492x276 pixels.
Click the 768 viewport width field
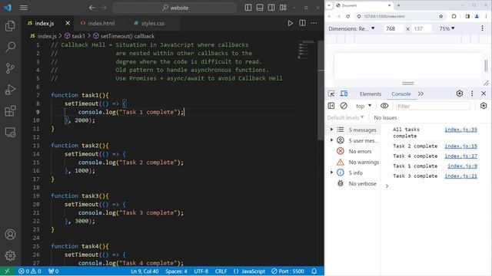coord(393,28)
